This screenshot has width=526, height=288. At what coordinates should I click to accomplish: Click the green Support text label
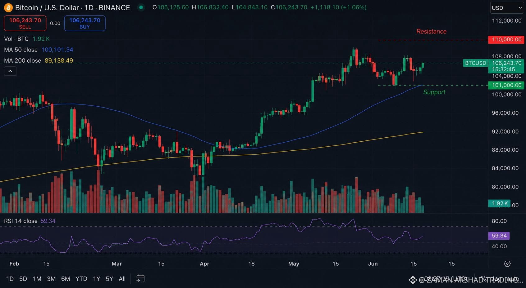434,92
